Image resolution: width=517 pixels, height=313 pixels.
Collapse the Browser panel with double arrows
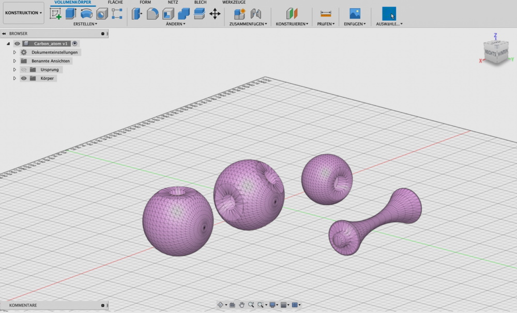point(4,34)
